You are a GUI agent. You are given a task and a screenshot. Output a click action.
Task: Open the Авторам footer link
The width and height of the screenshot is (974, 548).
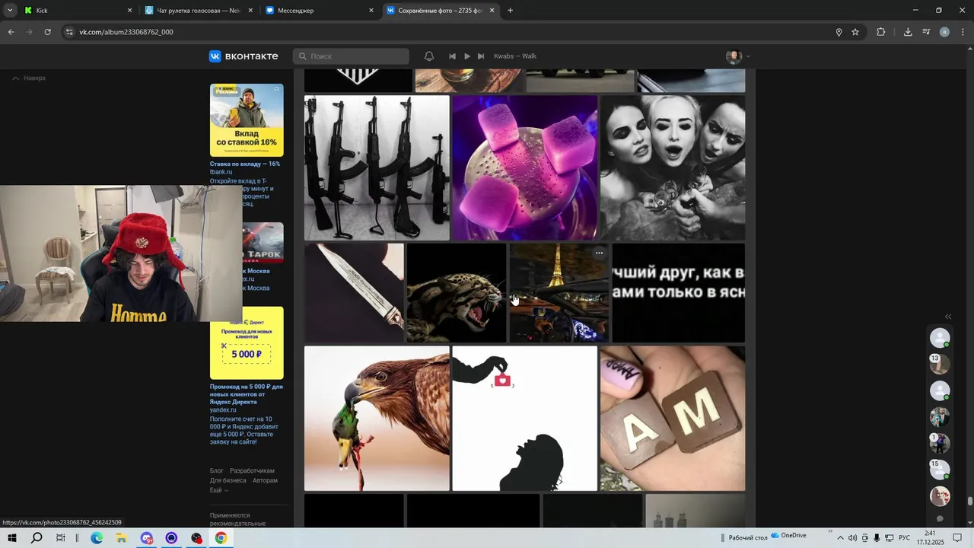click(x=265, y=480)
